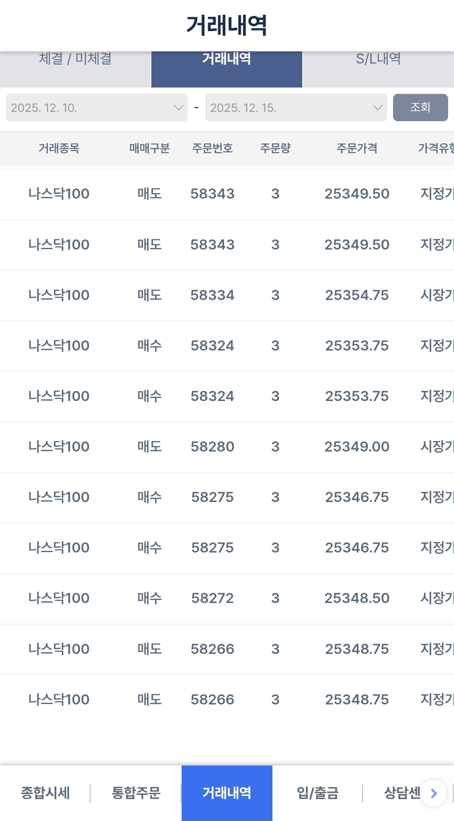Open the end date dropdown 2025. 12. 15.
Screen dimensions: 454x821
pyautogui.click(x=296, y=108)
